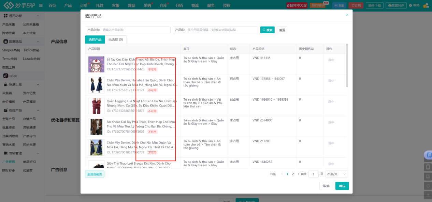Select the 选择产品 tab

point(95,39)
